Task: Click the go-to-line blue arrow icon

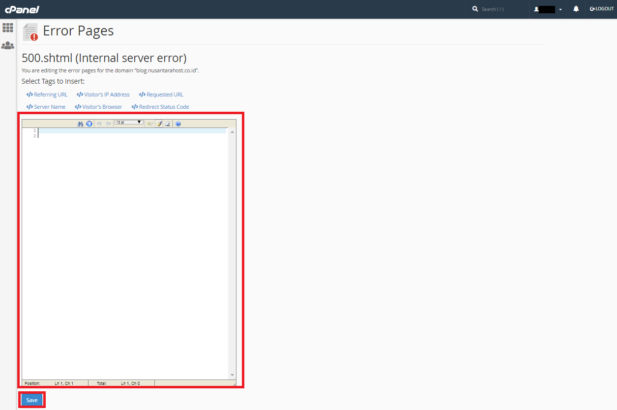Action: point(89,124)
